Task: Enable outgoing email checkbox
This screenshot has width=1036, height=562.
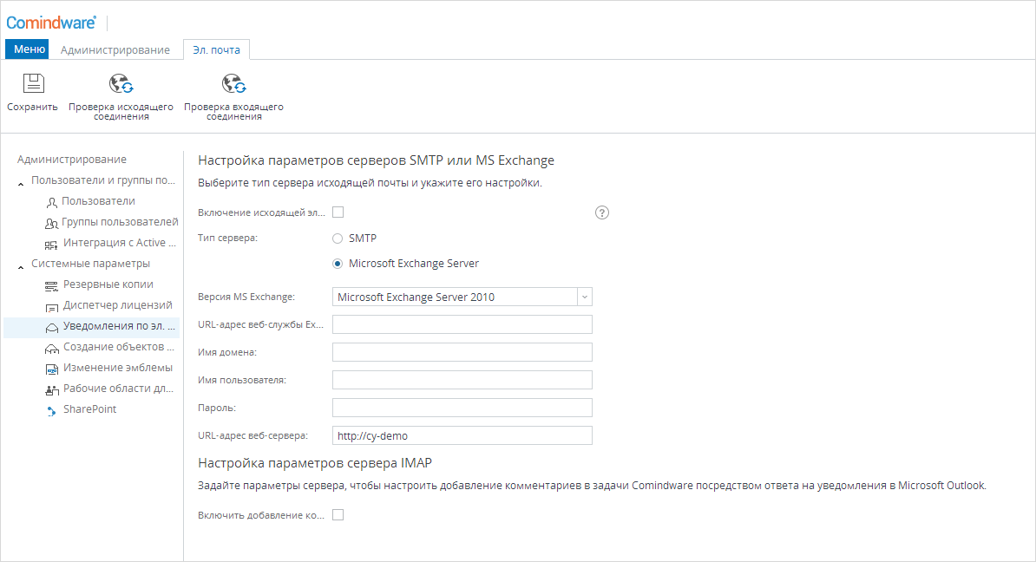Action: (x=338, y=212)
